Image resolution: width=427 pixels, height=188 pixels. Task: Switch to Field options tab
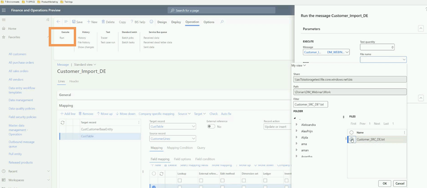click(182, 159)
